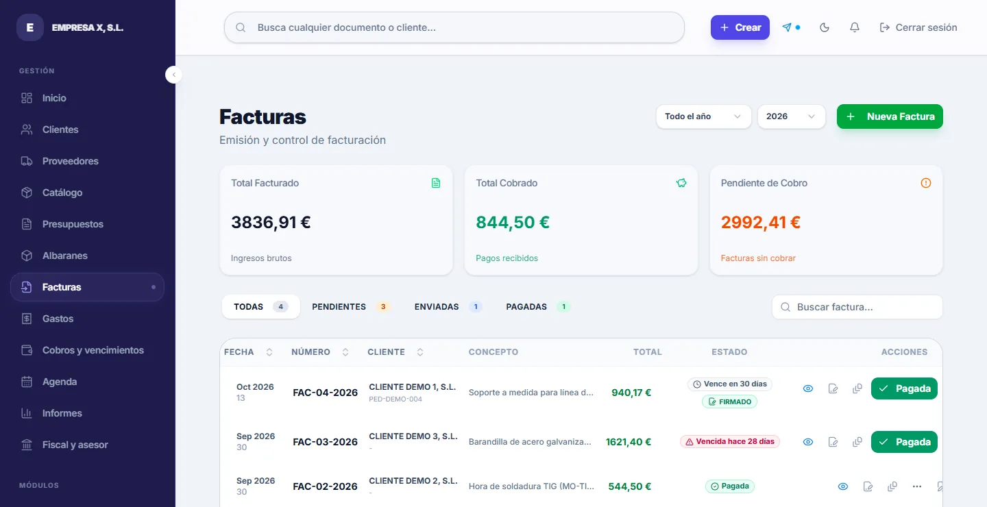
Task: Open the Todo el año period dropdown
Action: tap(703, 116)
